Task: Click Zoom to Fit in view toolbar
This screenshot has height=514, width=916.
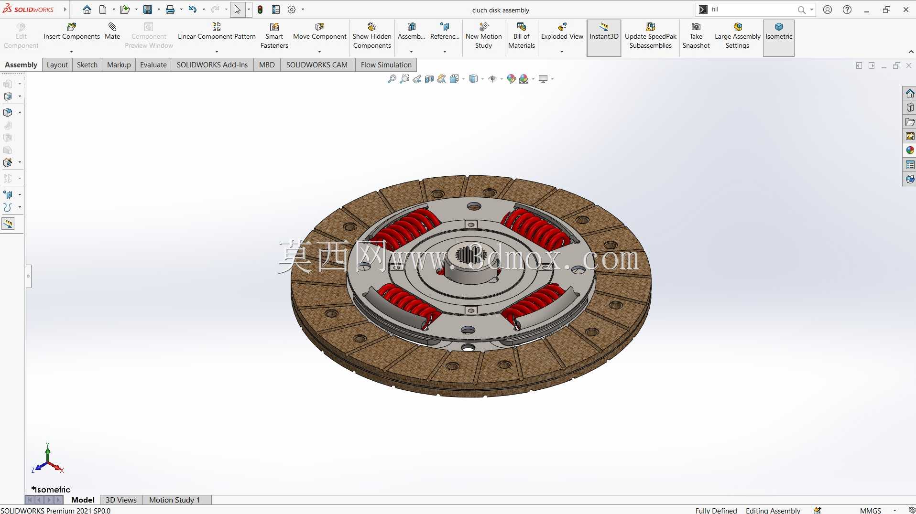Action: 392,79
